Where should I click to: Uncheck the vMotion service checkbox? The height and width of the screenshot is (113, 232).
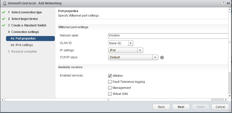point(110,76)
